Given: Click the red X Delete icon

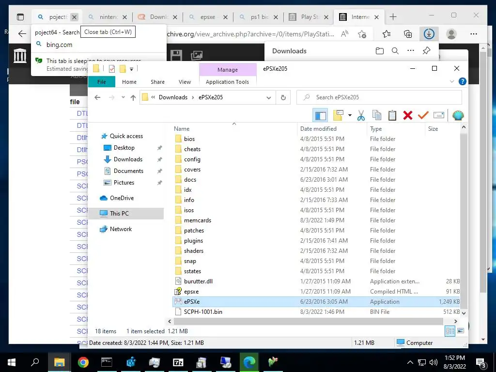Looking at the screenshot, I should [x=408, y=115].
